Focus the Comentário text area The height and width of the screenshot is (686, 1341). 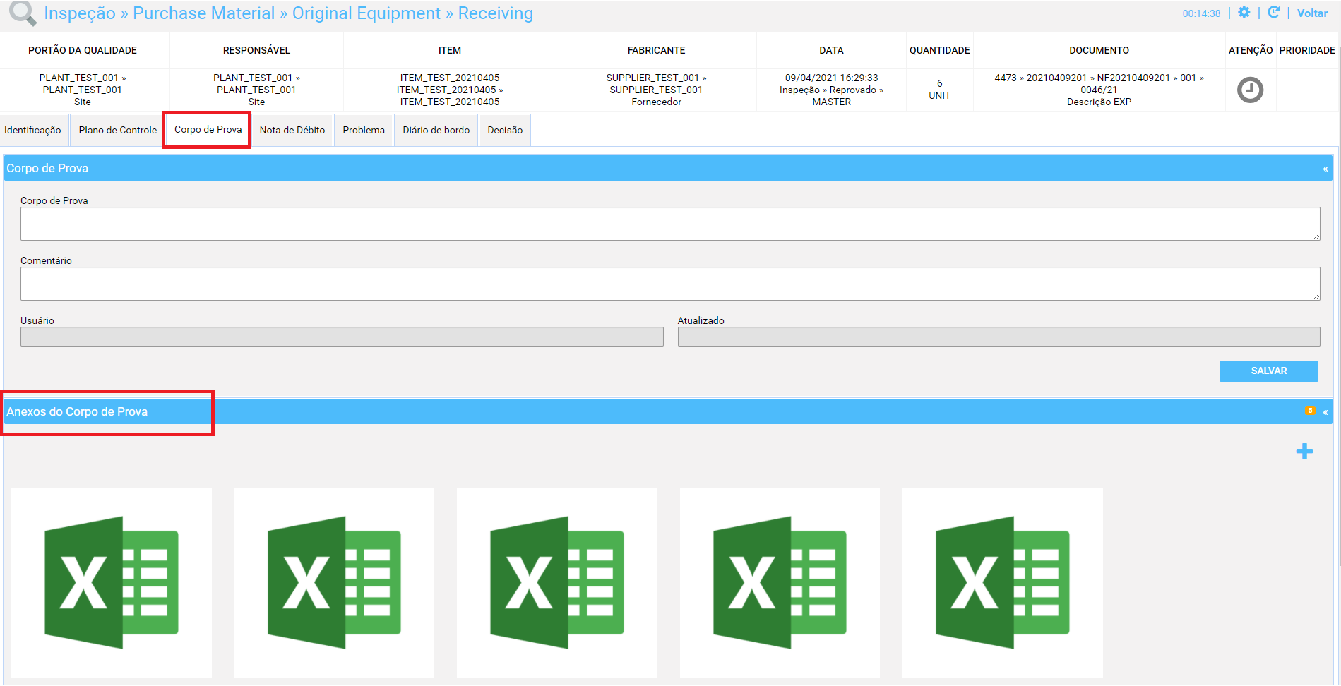coord(670,284)
